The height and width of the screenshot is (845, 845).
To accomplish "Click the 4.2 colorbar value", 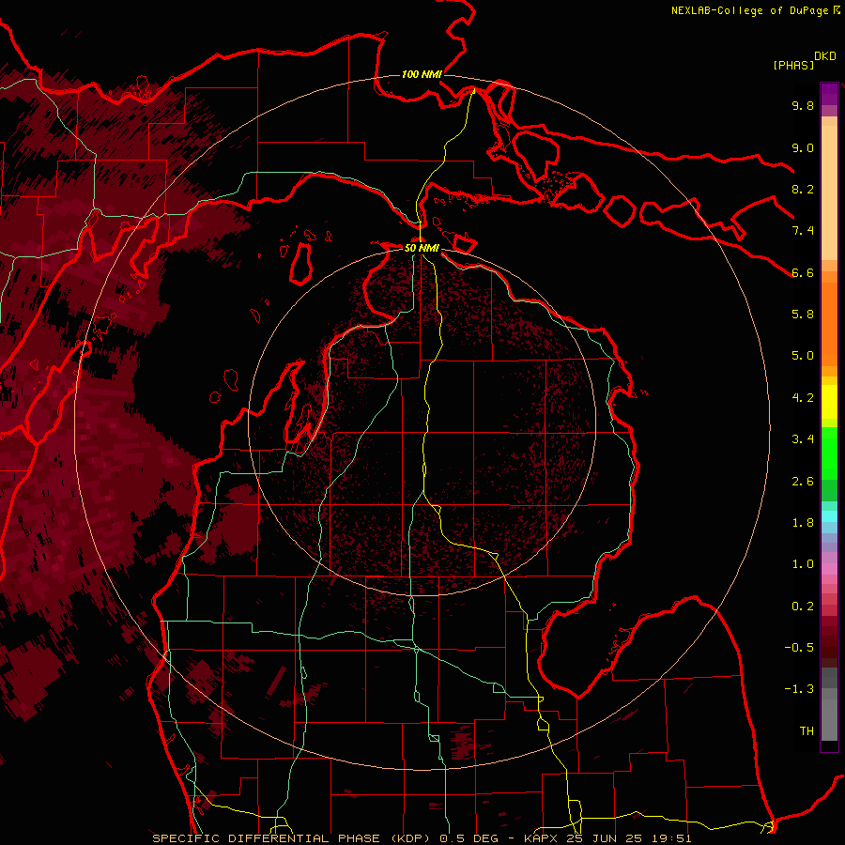I will pos(803,398).
